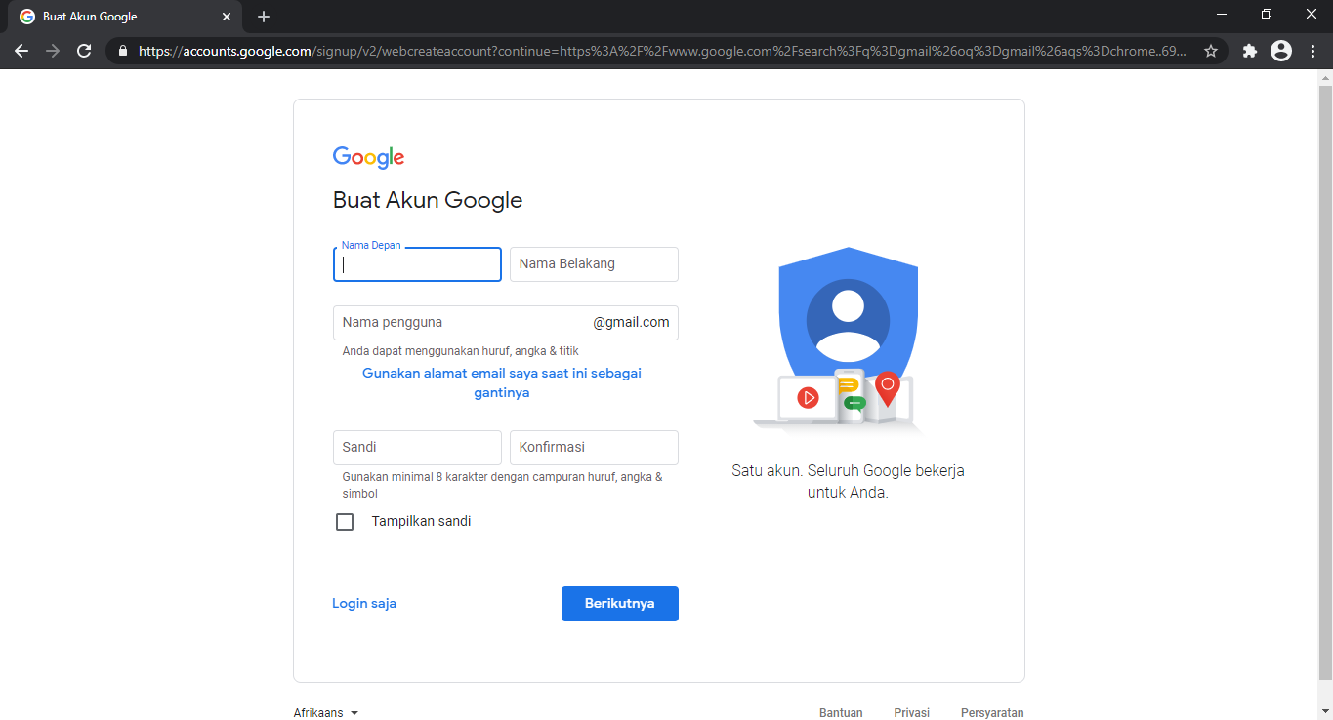
Task: Open a new tab with the plus icon
Action: pyautogui.click(x=263, y=16)
